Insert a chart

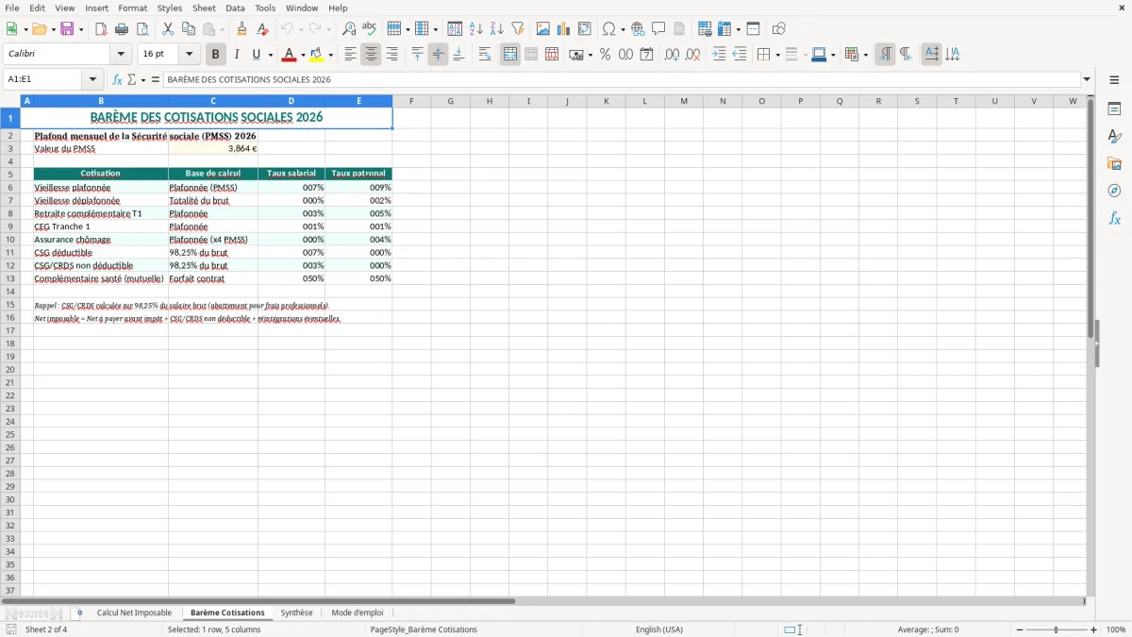[564, 29]
